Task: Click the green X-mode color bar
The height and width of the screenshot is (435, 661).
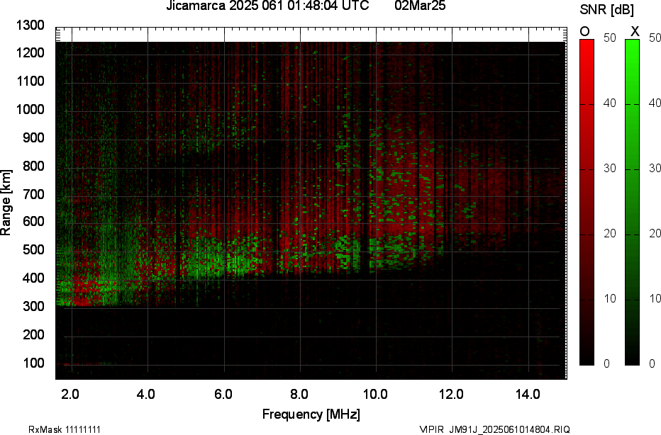Action: tap(632, 202)
